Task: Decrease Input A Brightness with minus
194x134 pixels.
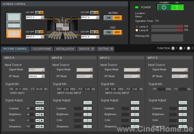Action: tap(38, 115)
